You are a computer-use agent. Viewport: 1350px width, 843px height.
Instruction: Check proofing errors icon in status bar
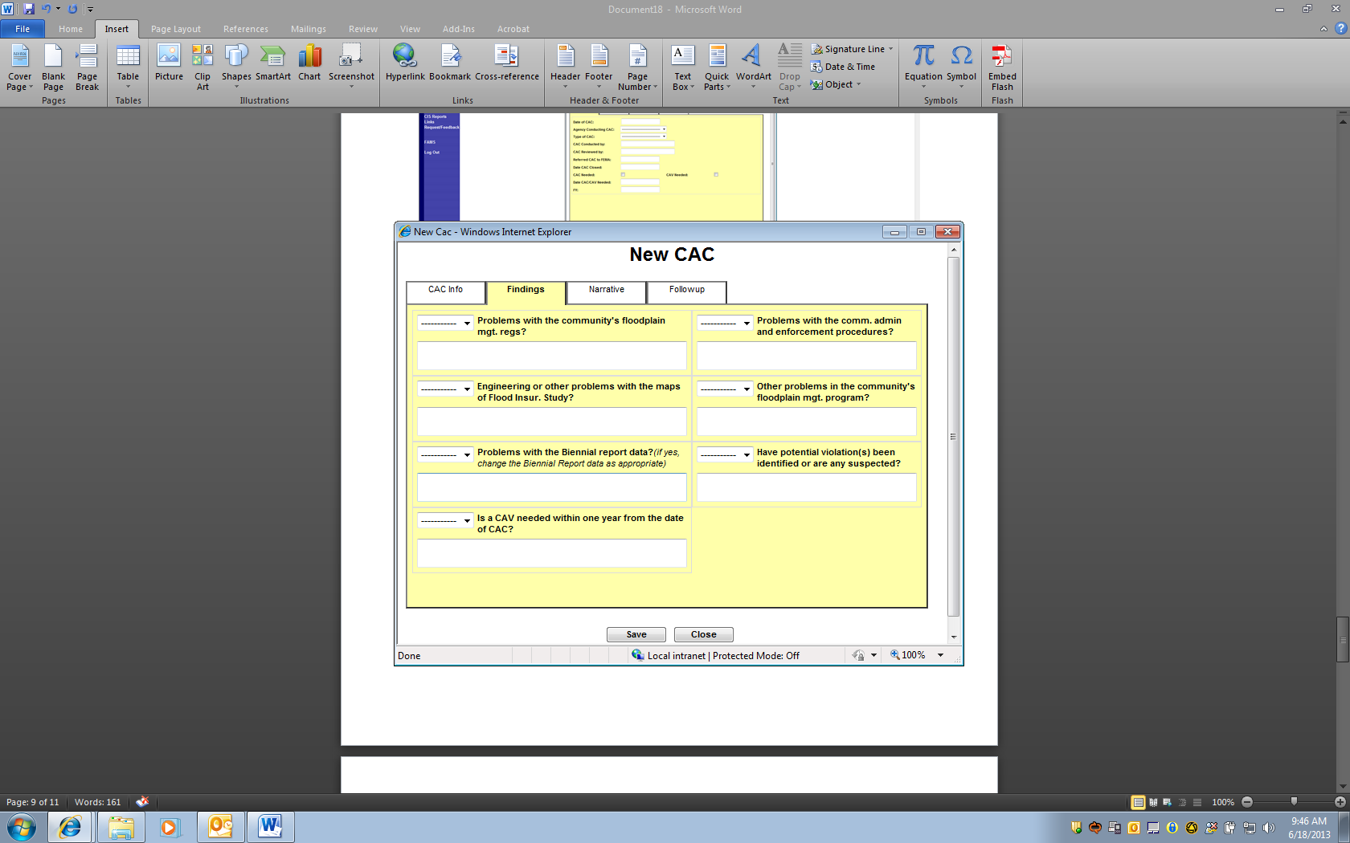pos(142,801)
